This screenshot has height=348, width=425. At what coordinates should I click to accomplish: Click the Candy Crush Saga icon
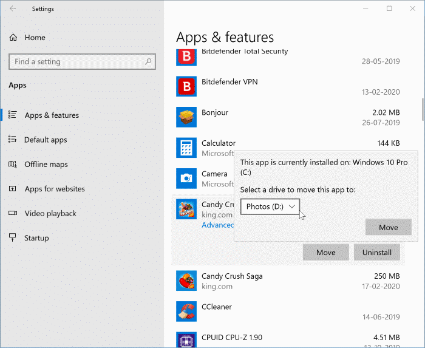(x=186, y=281)
